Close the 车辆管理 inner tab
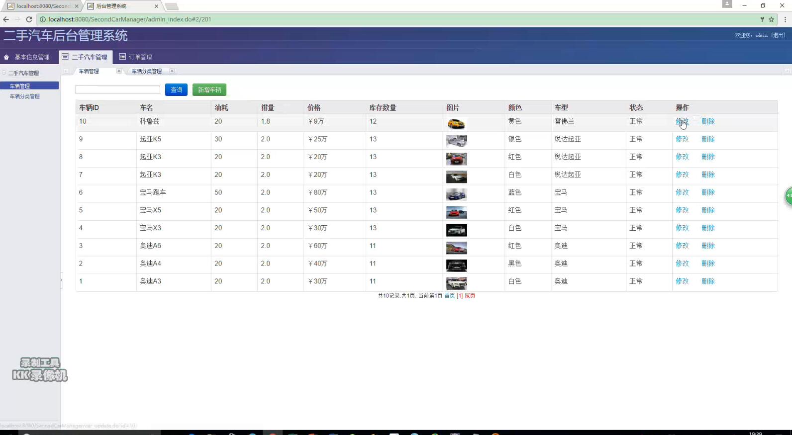 click(x=119, y=71)
